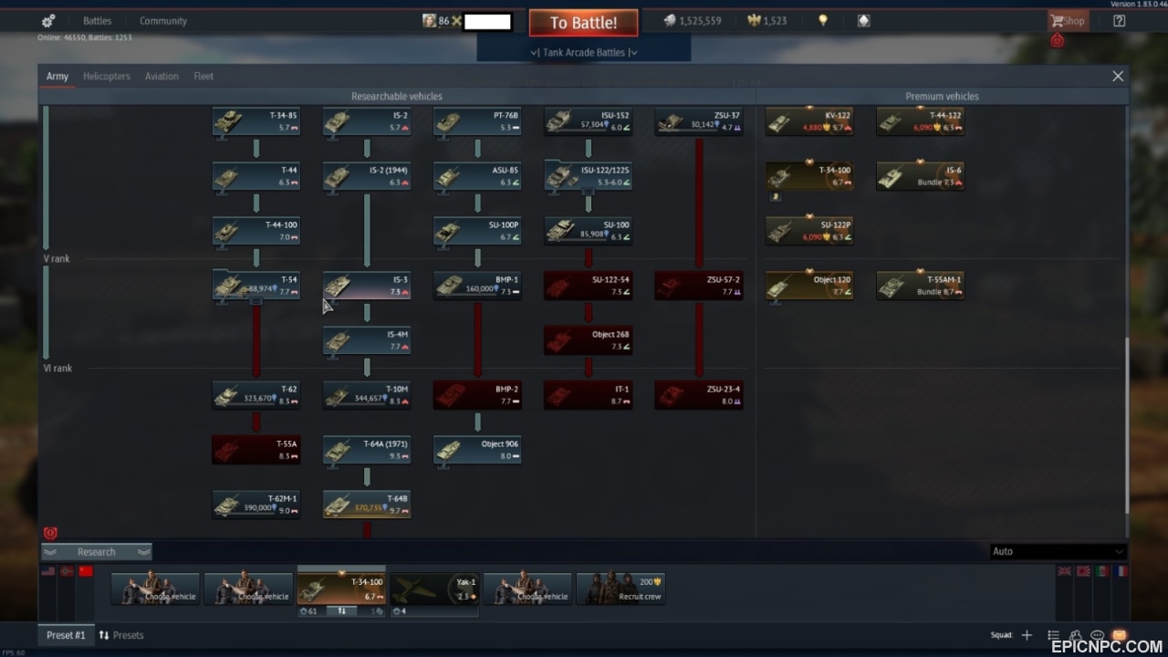Click the light bulb hint icon
The width and height of the screenshot is (1168, 657).
coord(823,21)
